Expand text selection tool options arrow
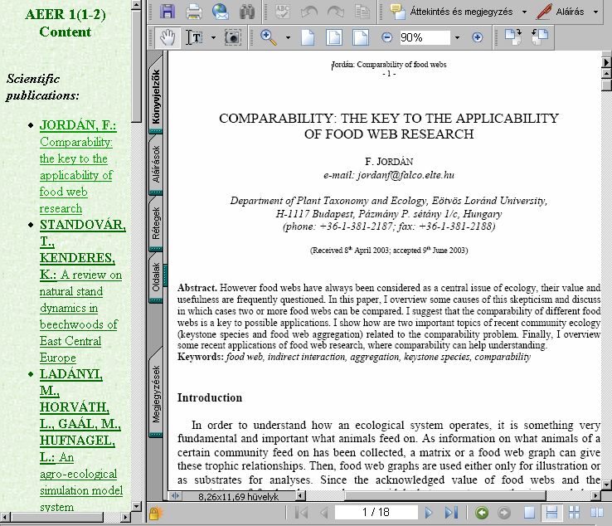This screenshot has height=526, width=612. 213,38
